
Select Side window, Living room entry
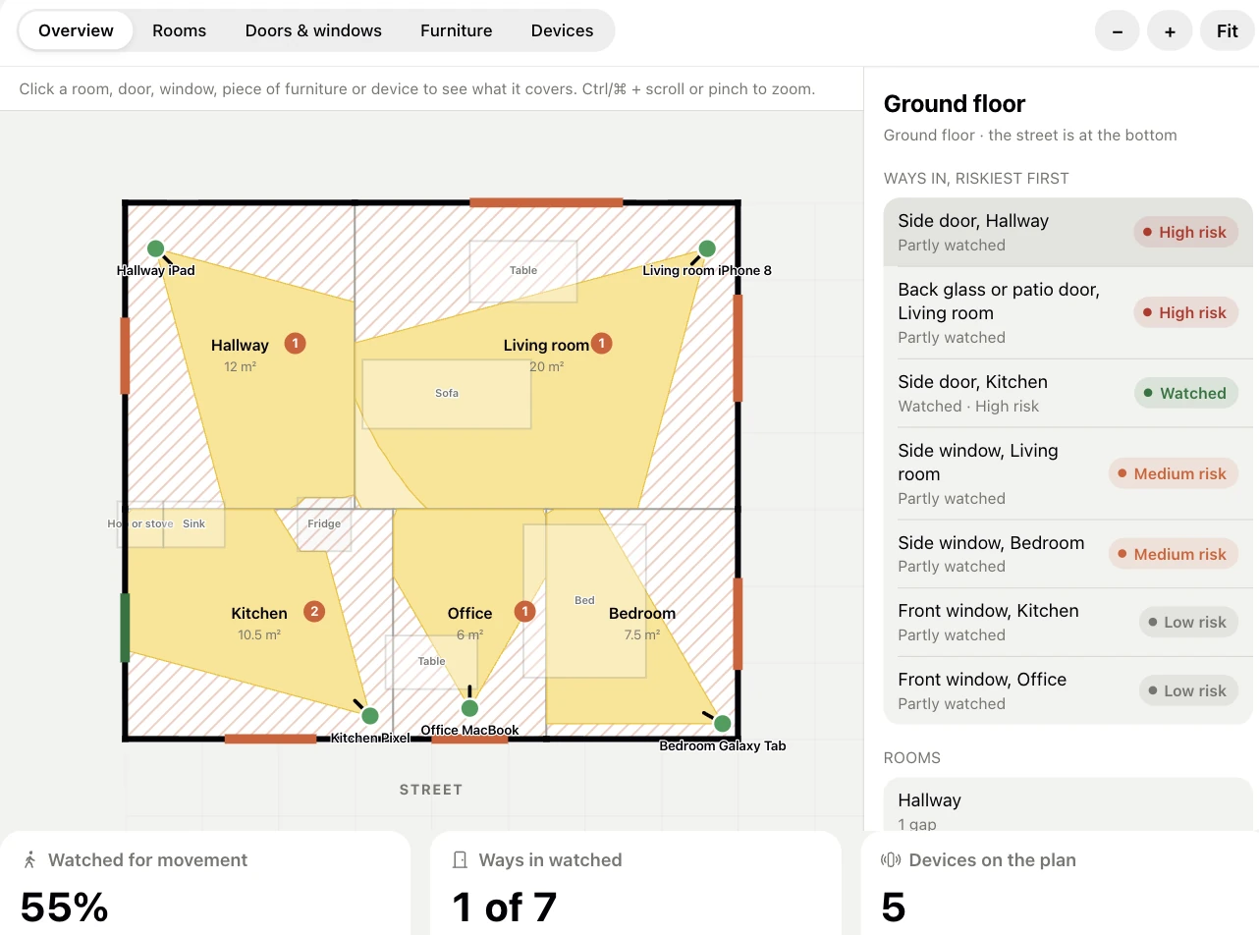coord(1067,473)
